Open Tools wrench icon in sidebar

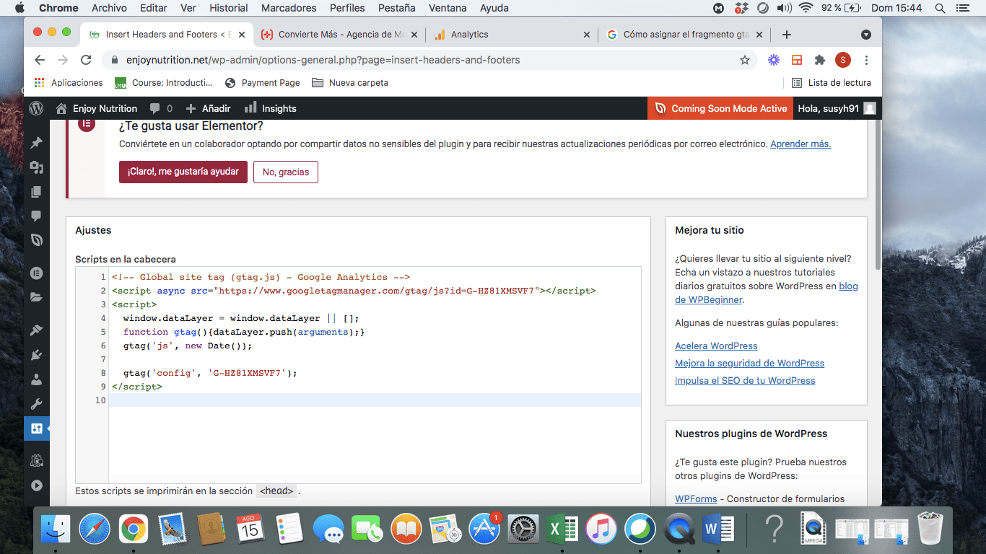(36, 404)
